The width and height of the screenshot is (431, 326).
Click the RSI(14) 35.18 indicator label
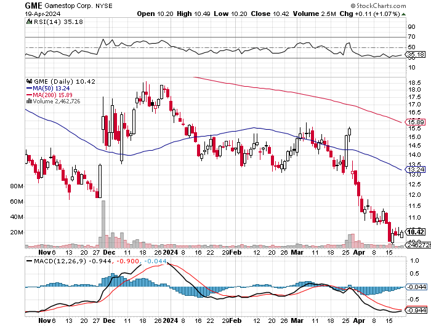click(x=58, y=22)
